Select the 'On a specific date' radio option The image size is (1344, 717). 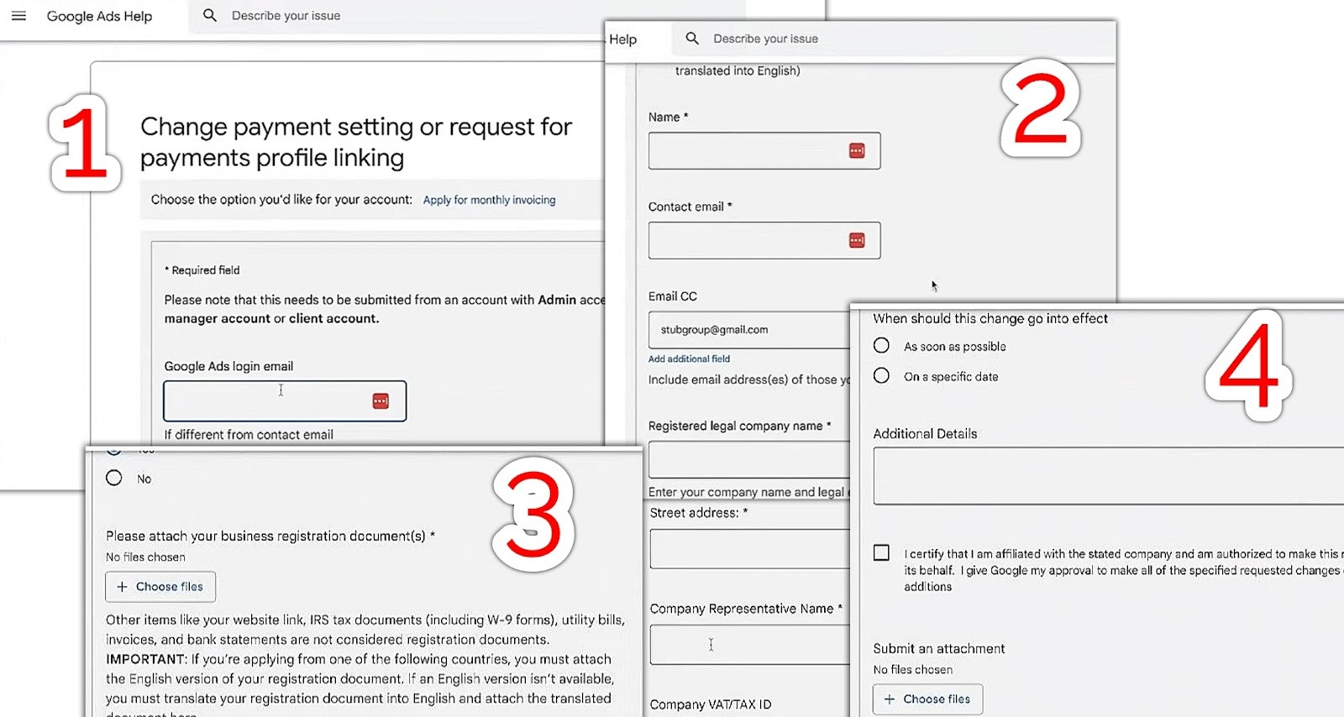pyautogui.click(x=881, y=376)
